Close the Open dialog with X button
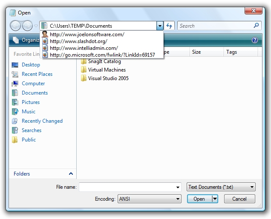 (254, 11)
